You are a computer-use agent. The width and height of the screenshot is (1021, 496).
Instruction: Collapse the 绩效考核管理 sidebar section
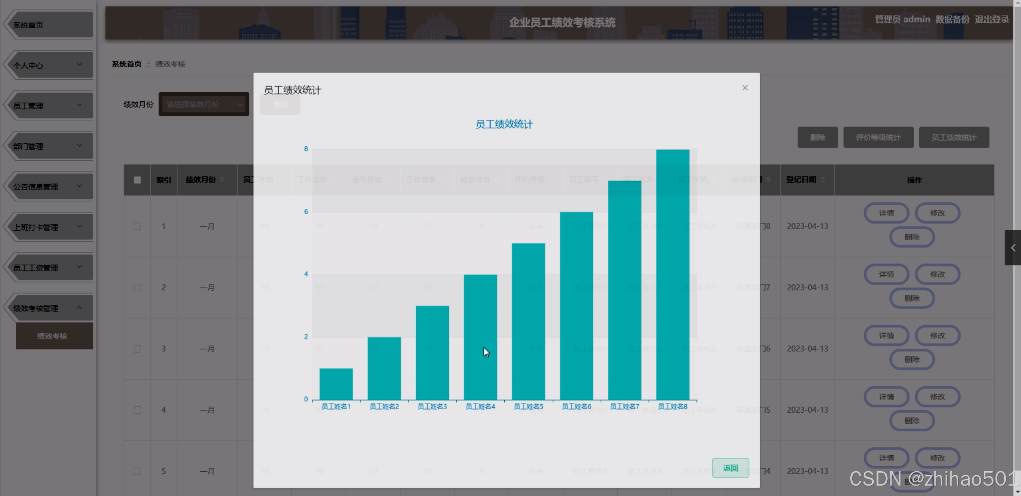click(x=48, y=307)
